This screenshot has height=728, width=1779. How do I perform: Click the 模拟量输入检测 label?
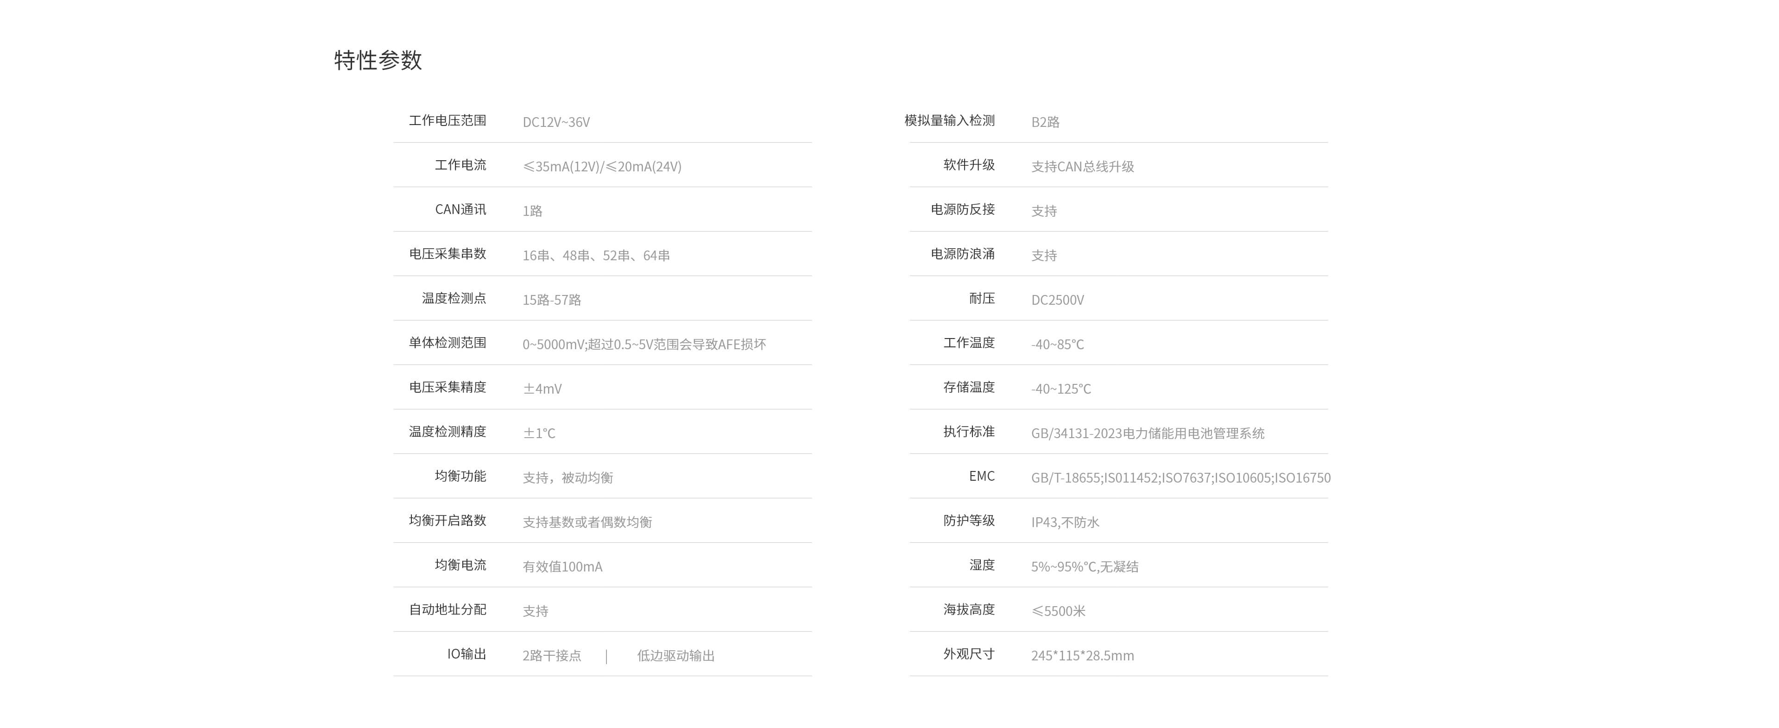point(950,121)
